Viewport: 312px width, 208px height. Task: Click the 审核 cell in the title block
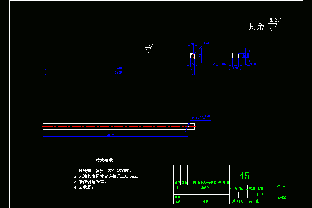178,197
